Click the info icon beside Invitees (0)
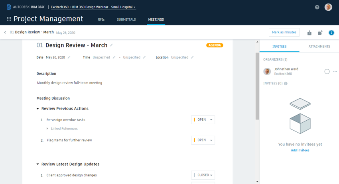 286,84
